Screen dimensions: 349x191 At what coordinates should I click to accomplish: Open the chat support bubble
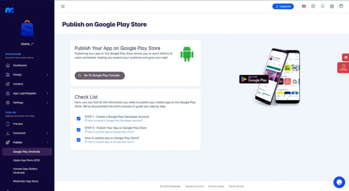coord(339,182)
